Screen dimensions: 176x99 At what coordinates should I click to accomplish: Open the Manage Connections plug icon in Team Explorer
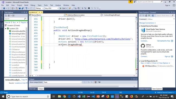coord(149,15)
